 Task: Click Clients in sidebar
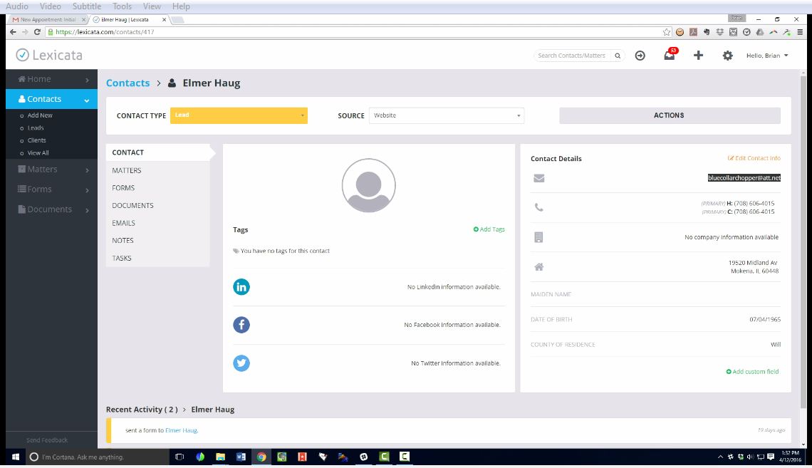(x=37, y=140)
